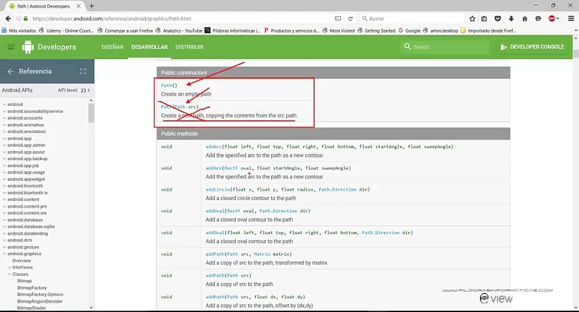This screenshot has width=579, height=312.
Task: Open the addArc float left method link
Action: (214, 147)
